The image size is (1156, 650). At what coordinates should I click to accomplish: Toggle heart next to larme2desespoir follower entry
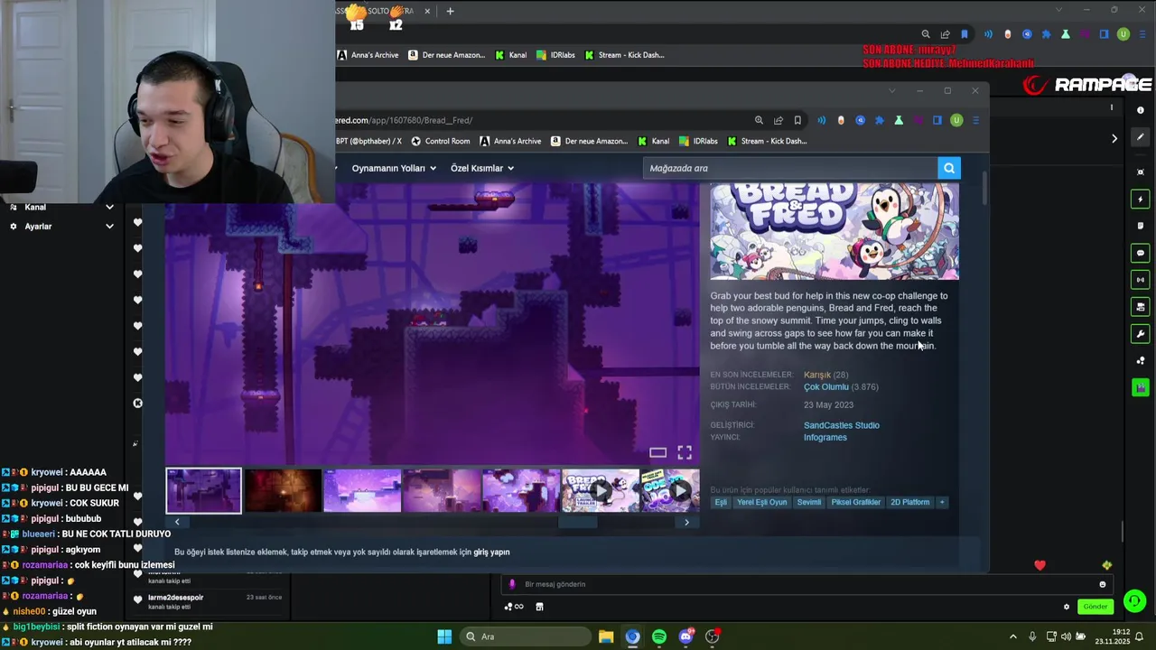pyautogui.click(x=137, y=599)
